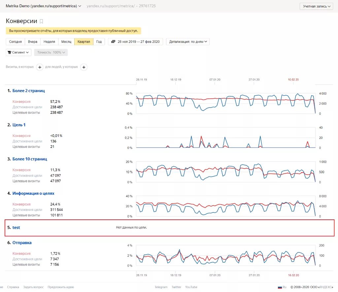Open the goal Цель 1
338x292 pixels.
coord(19,125)
